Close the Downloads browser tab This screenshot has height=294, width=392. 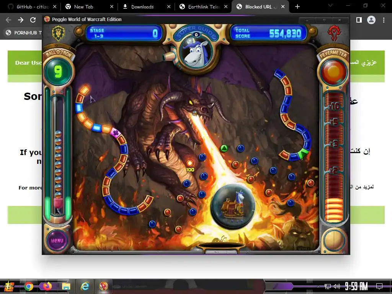(169, 7)
